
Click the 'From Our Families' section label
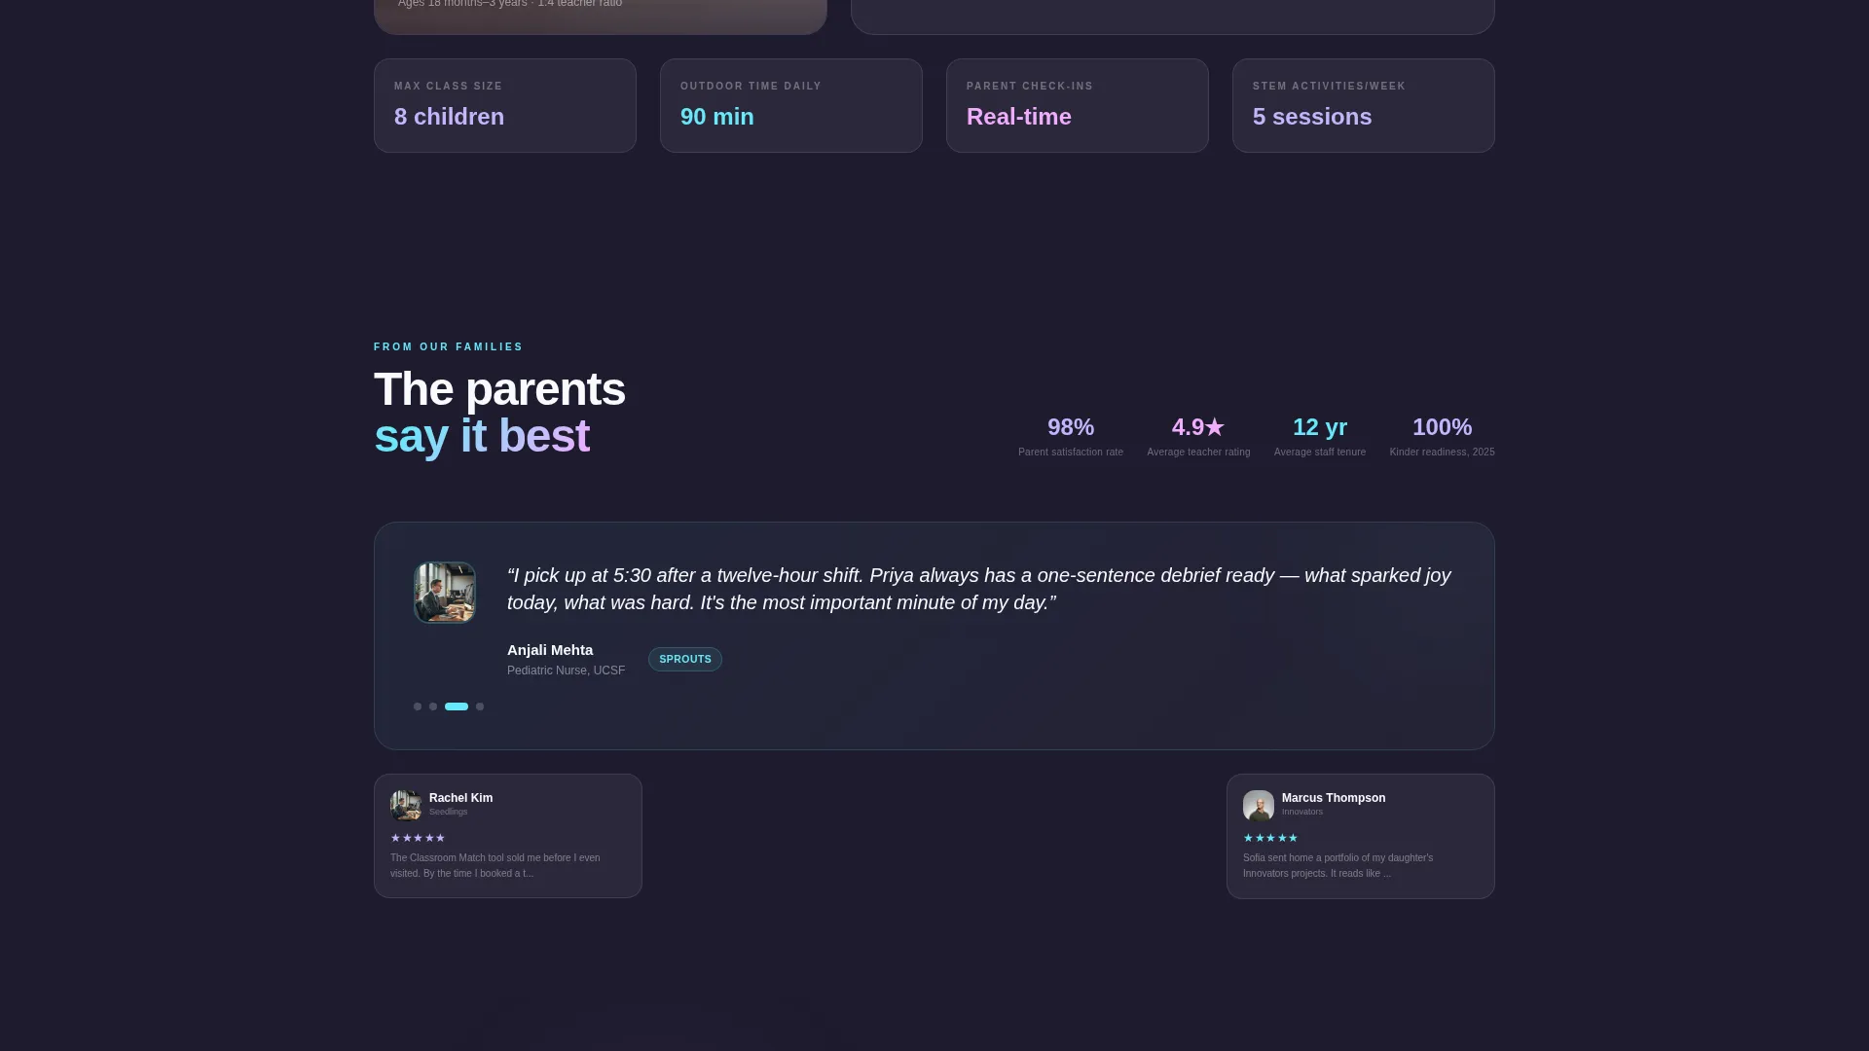[449, 346]
